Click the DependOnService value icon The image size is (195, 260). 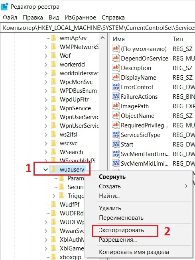click(116, 58)
